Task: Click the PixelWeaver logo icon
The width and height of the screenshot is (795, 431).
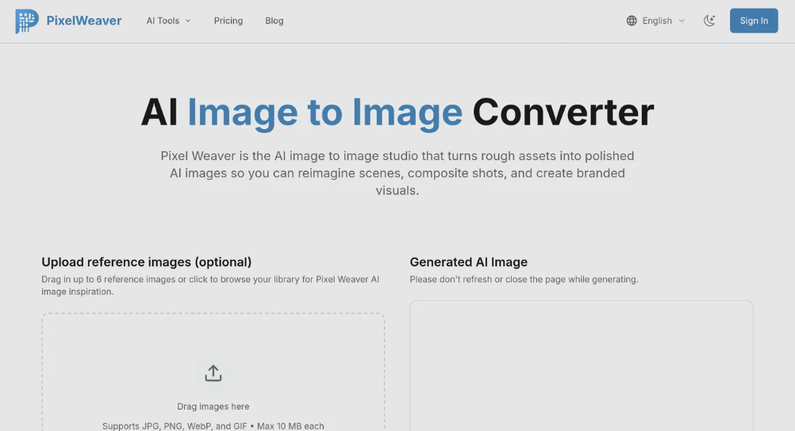Action: tap(27, 21)
